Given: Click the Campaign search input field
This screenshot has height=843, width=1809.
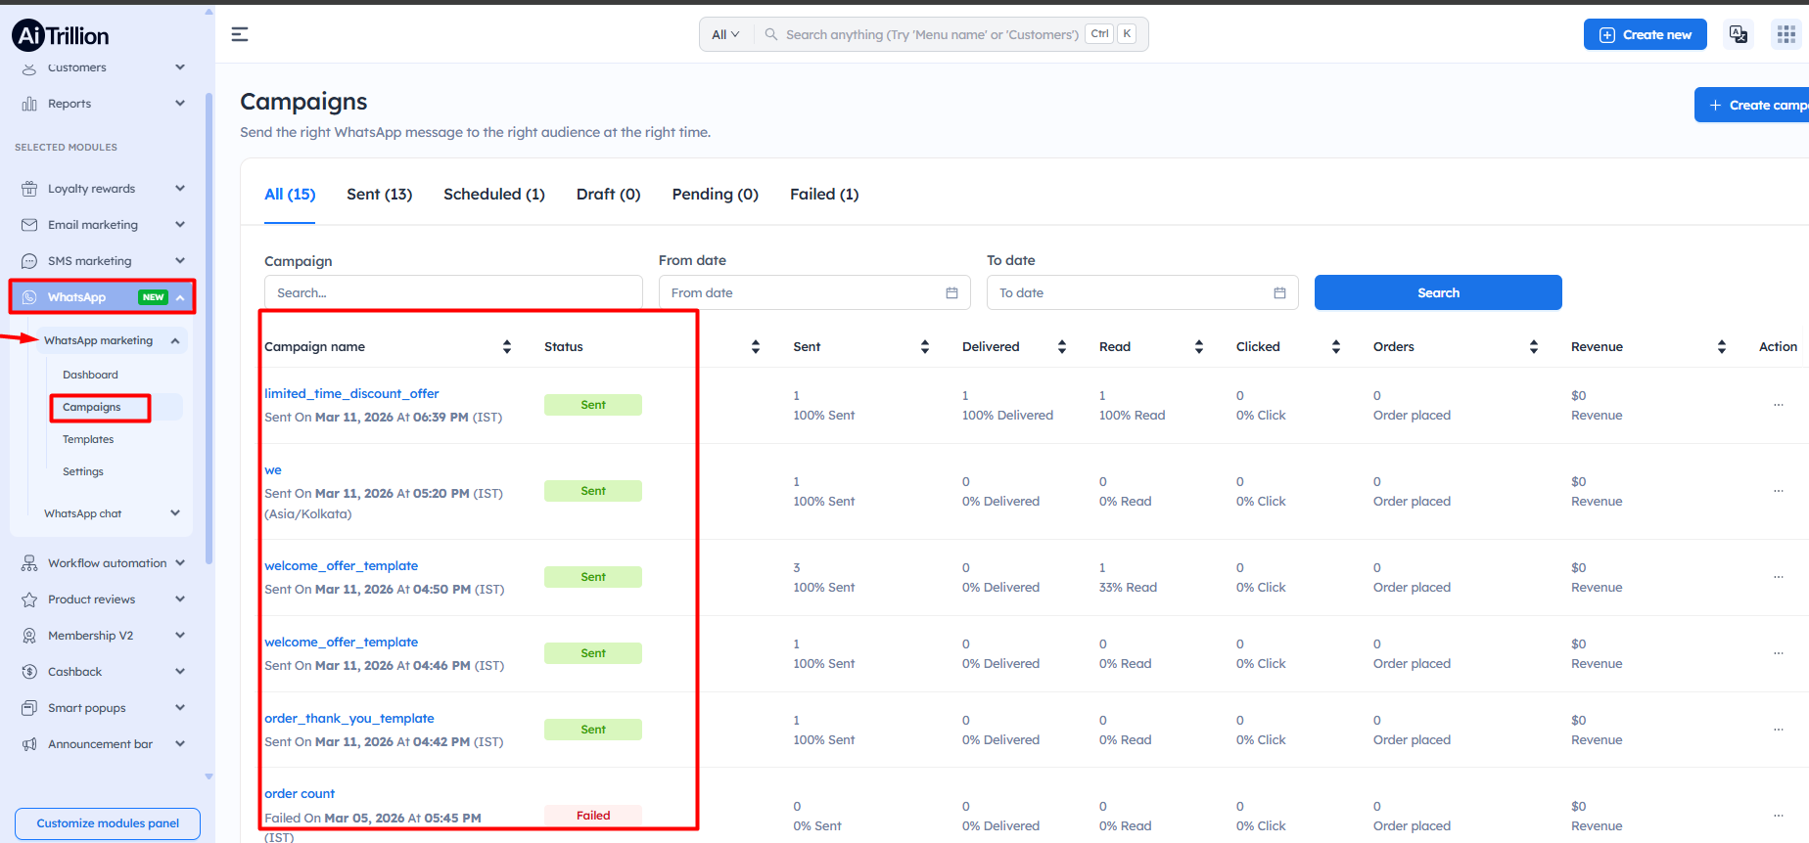Looking at the screenshot, I should click(x=452, y=292).
